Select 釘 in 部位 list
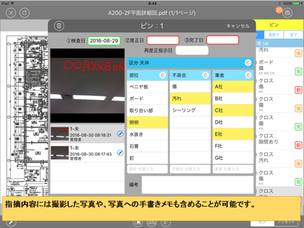304x228 pixels. 148,158
